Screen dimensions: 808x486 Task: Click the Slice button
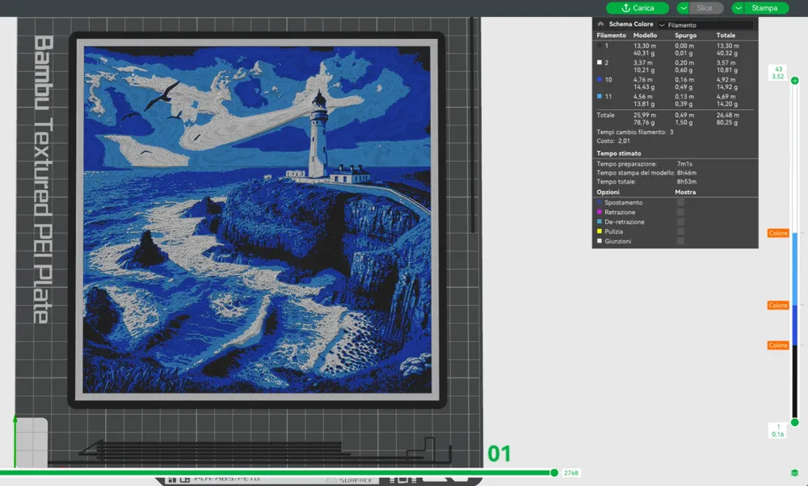[x=705, y=8]
